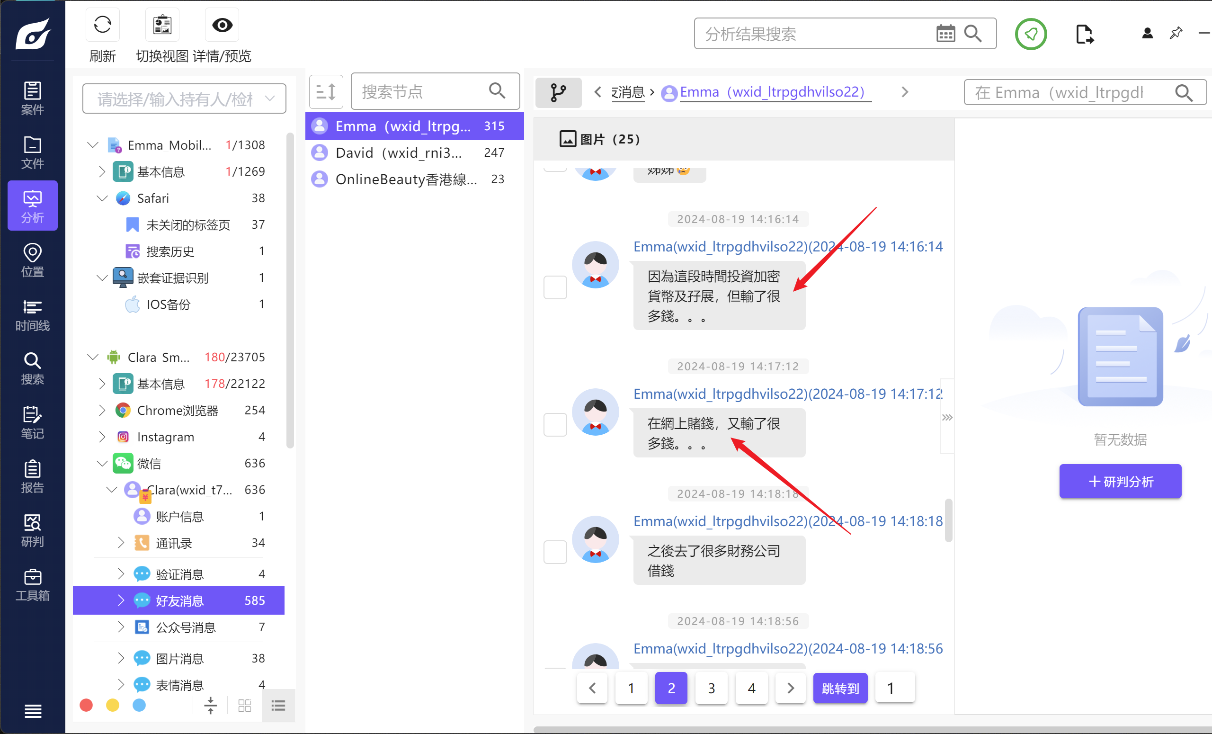The height and width of the screenshot is (734, 1212).
Task: Click the Refresh (刷新) toolbar icon
Action: tap(102, 25)
